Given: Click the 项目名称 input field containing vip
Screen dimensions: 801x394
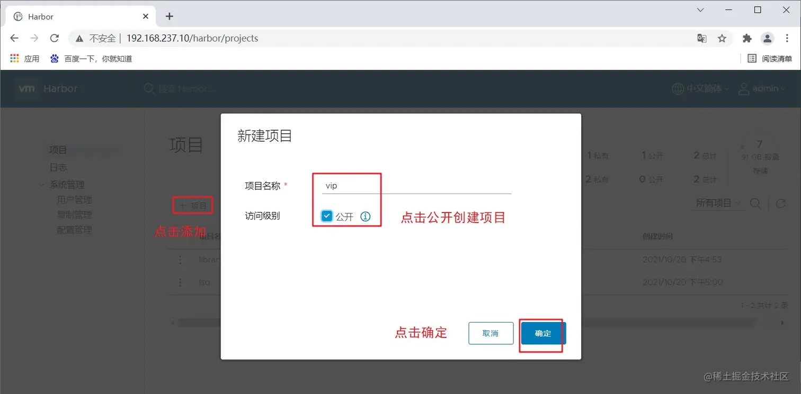Looking at the screenshot, I should 417,186.
